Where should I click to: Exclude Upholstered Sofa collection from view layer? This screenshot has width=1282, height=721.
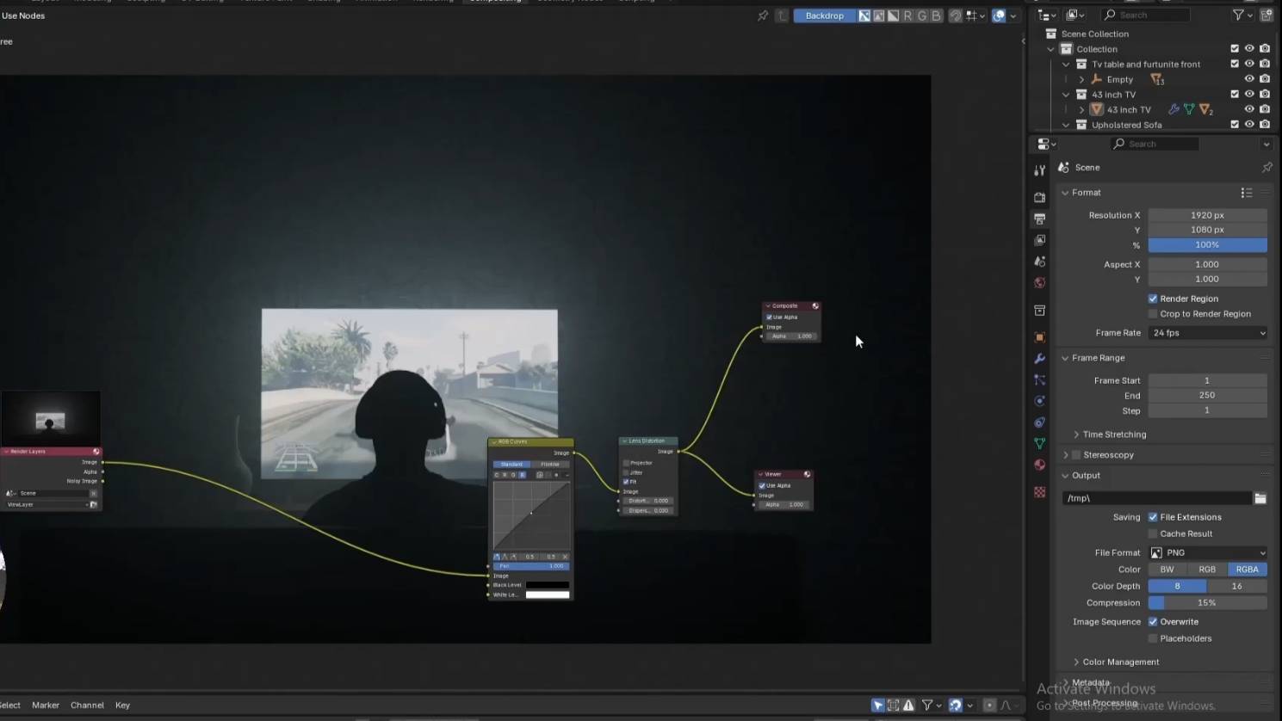[1235, 125]
